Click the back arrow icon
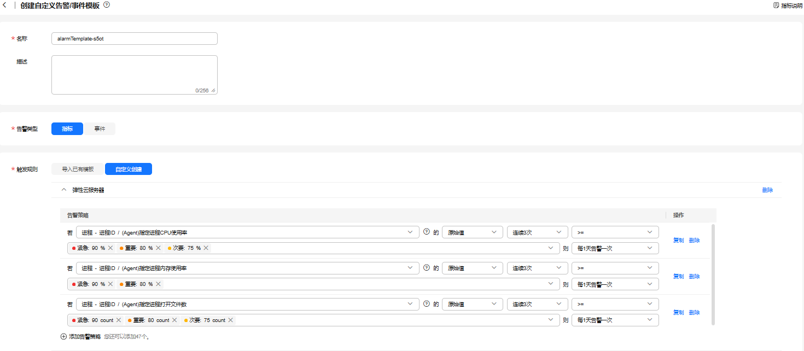The height and width of the screenshot is (351, 804). (x=5, y=5)
